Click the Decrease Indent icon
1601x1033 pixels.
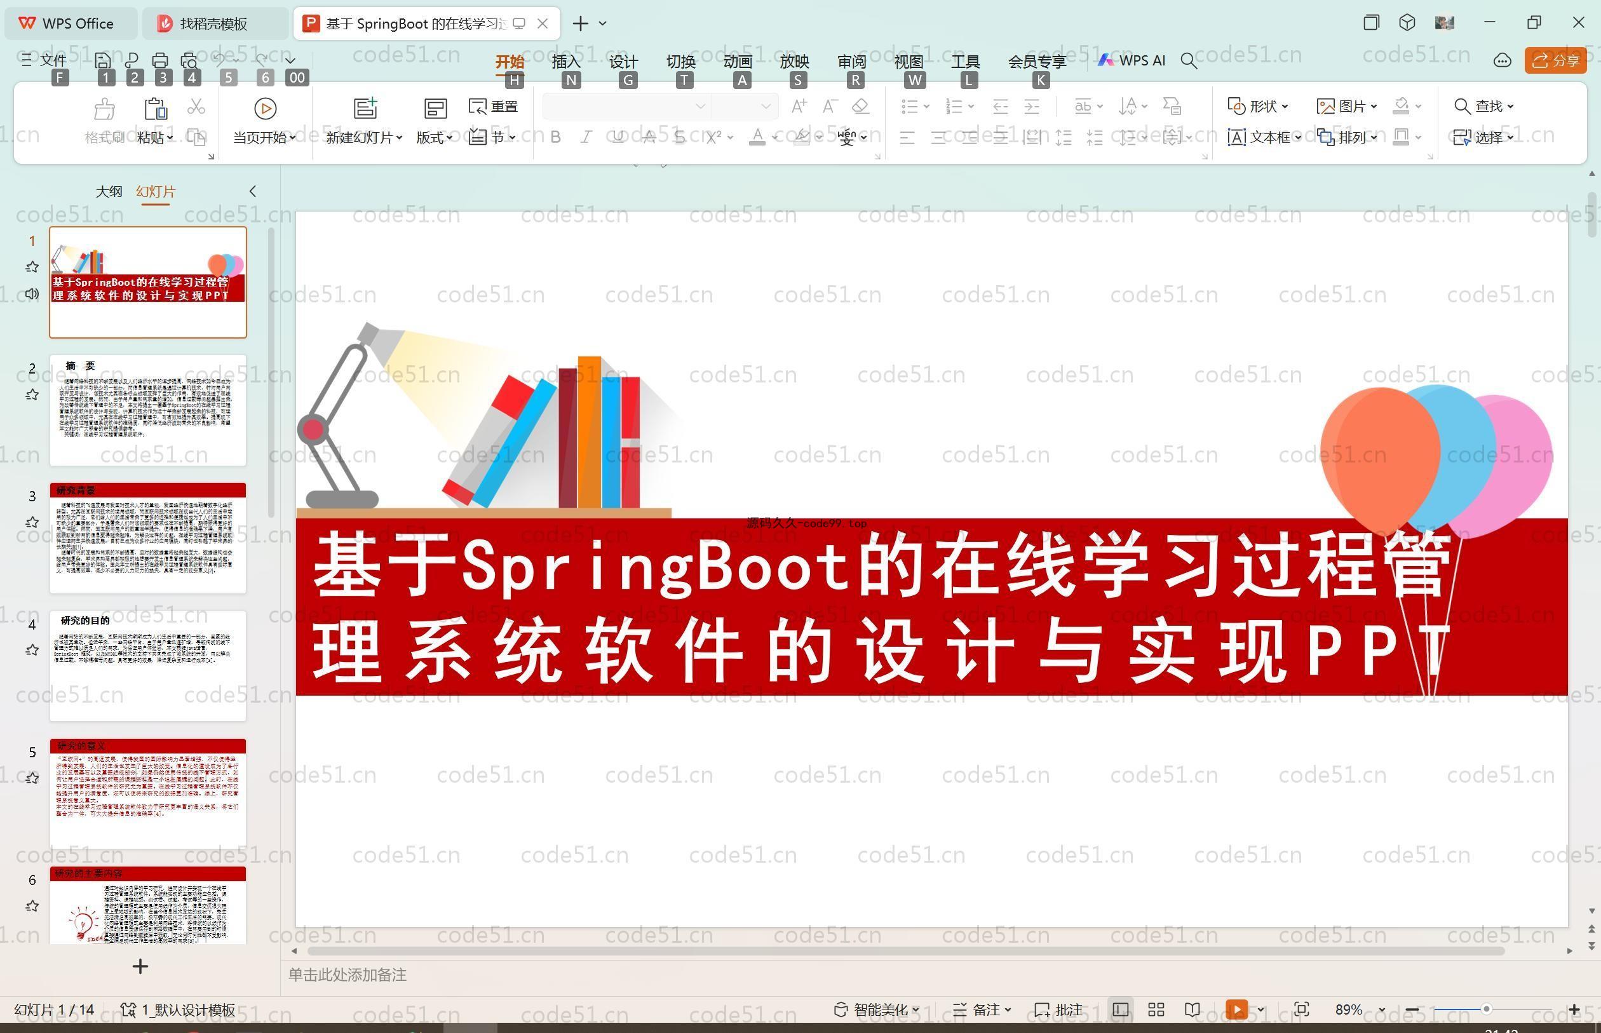[1000, 106]
